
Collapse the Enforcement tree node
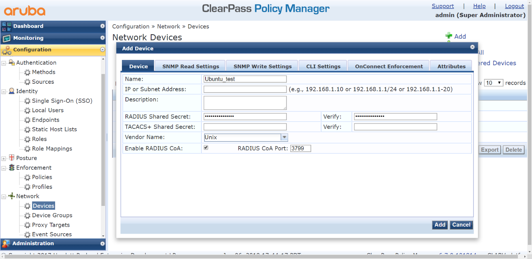click(x=4, y=168)
